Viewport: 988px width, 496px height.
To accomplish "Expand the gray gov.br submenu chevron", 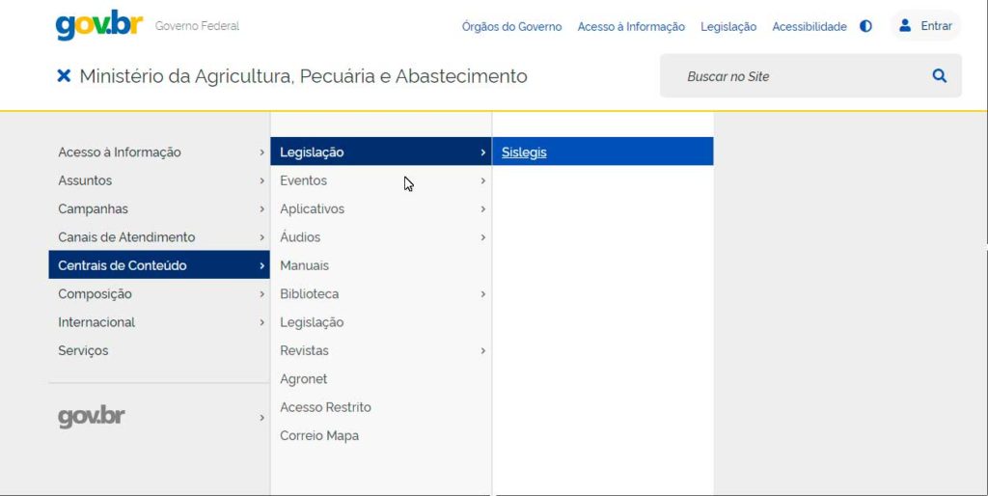I will coord(261,417).
